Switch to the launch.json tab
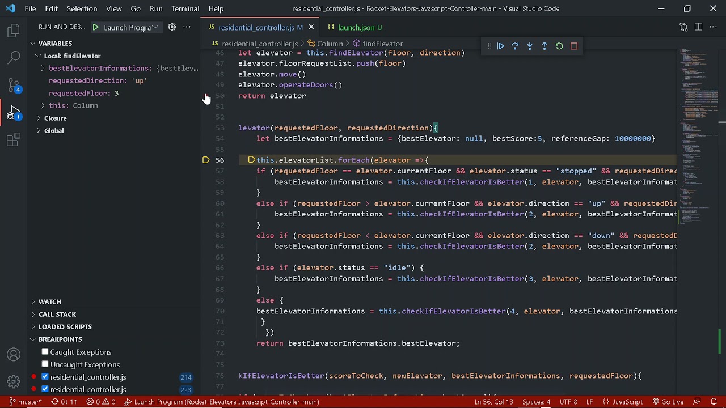Viewport: 726px width, 408px height. click(x=356, y=27)
